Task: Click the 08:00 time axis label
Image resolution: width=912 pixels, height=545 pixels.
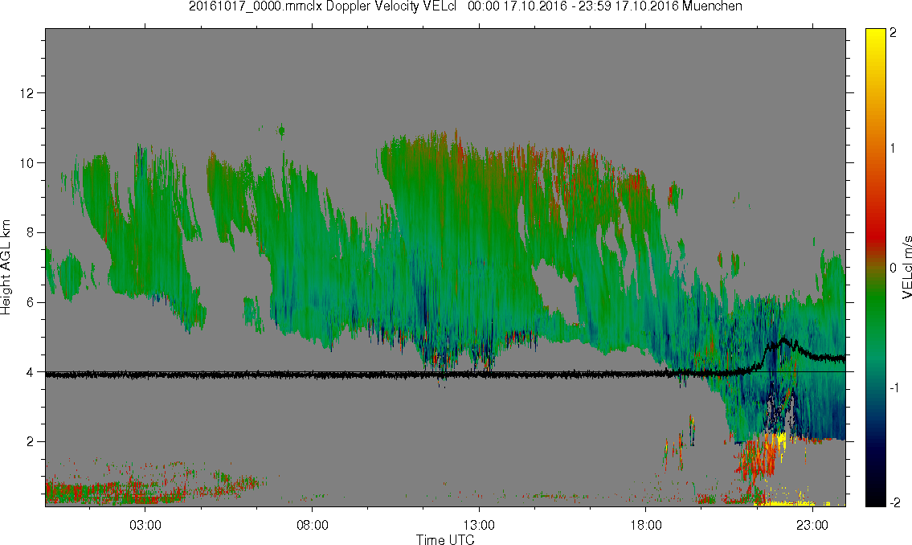Action: pos(313,526)
